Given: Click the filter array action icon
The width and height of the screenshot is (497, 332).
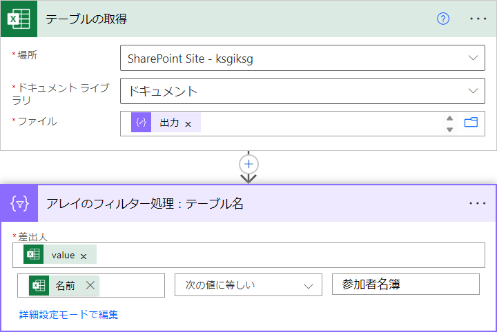Looking at the screenshot, I should pyautogui.click(x=19, y=203).
